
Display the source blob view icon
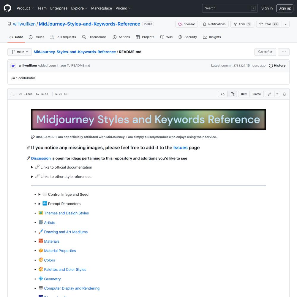pyautogui.click(x=223, y=94)
